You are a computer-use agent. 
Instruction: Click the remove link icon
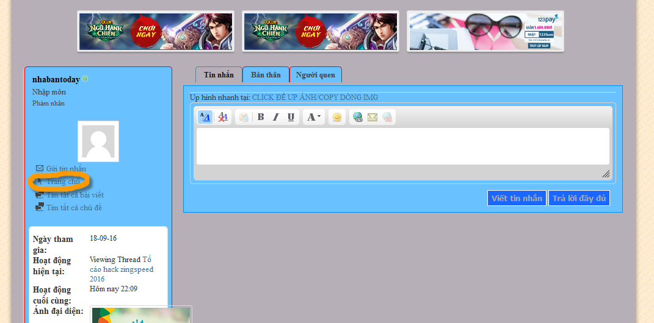pos(388,118)
